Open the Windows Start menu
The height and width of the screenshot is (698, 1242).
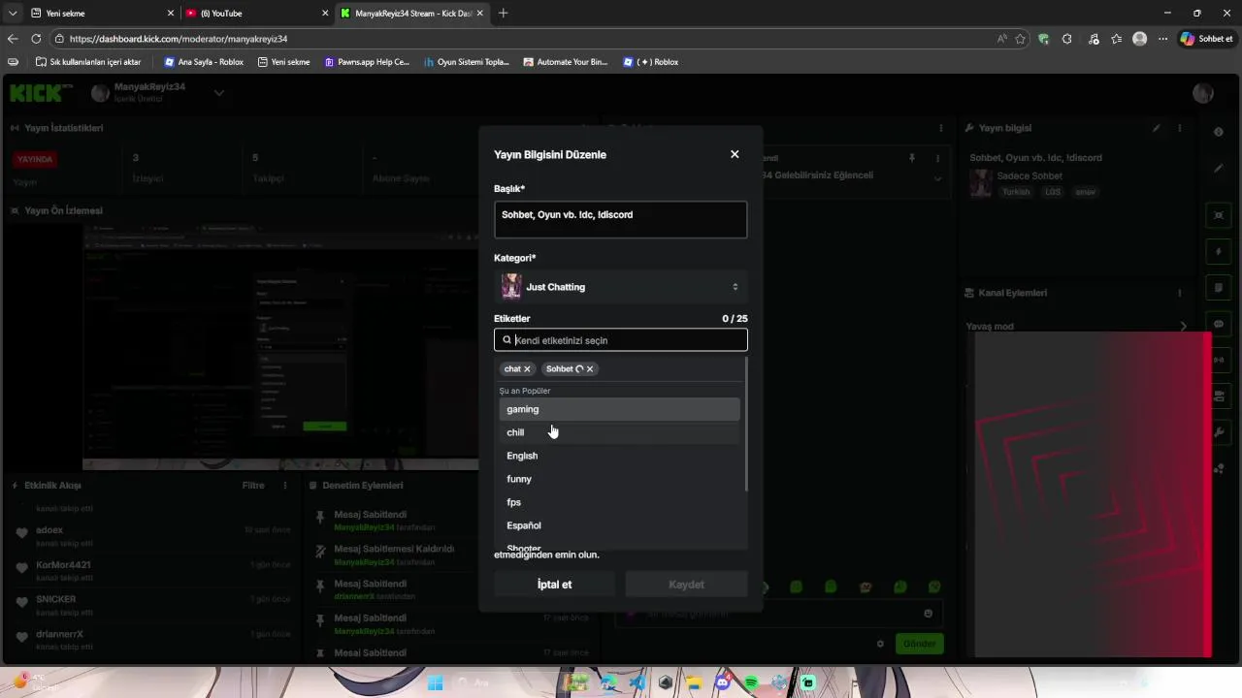point(435,682)
